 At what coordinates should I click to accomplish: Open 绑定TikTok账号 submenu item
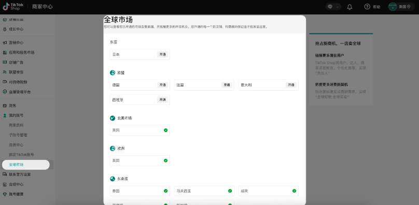click(x=21, y=155)
